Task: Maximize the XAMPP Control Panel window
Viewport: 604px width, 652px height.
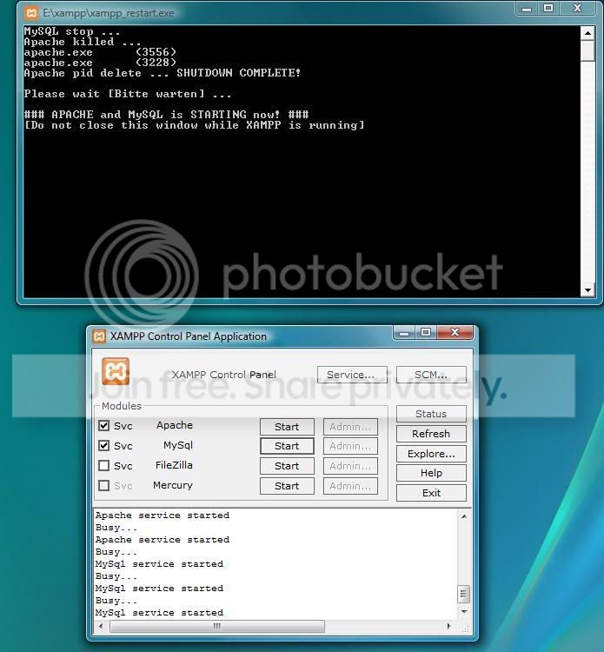Action: point(425,332)
